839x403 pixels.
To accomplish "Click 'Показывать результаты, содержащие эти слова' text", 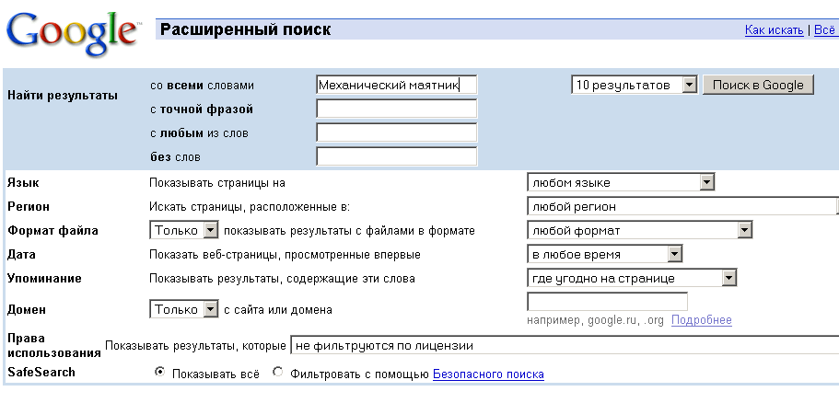I will pyautogui.click(x=282, y=279).
